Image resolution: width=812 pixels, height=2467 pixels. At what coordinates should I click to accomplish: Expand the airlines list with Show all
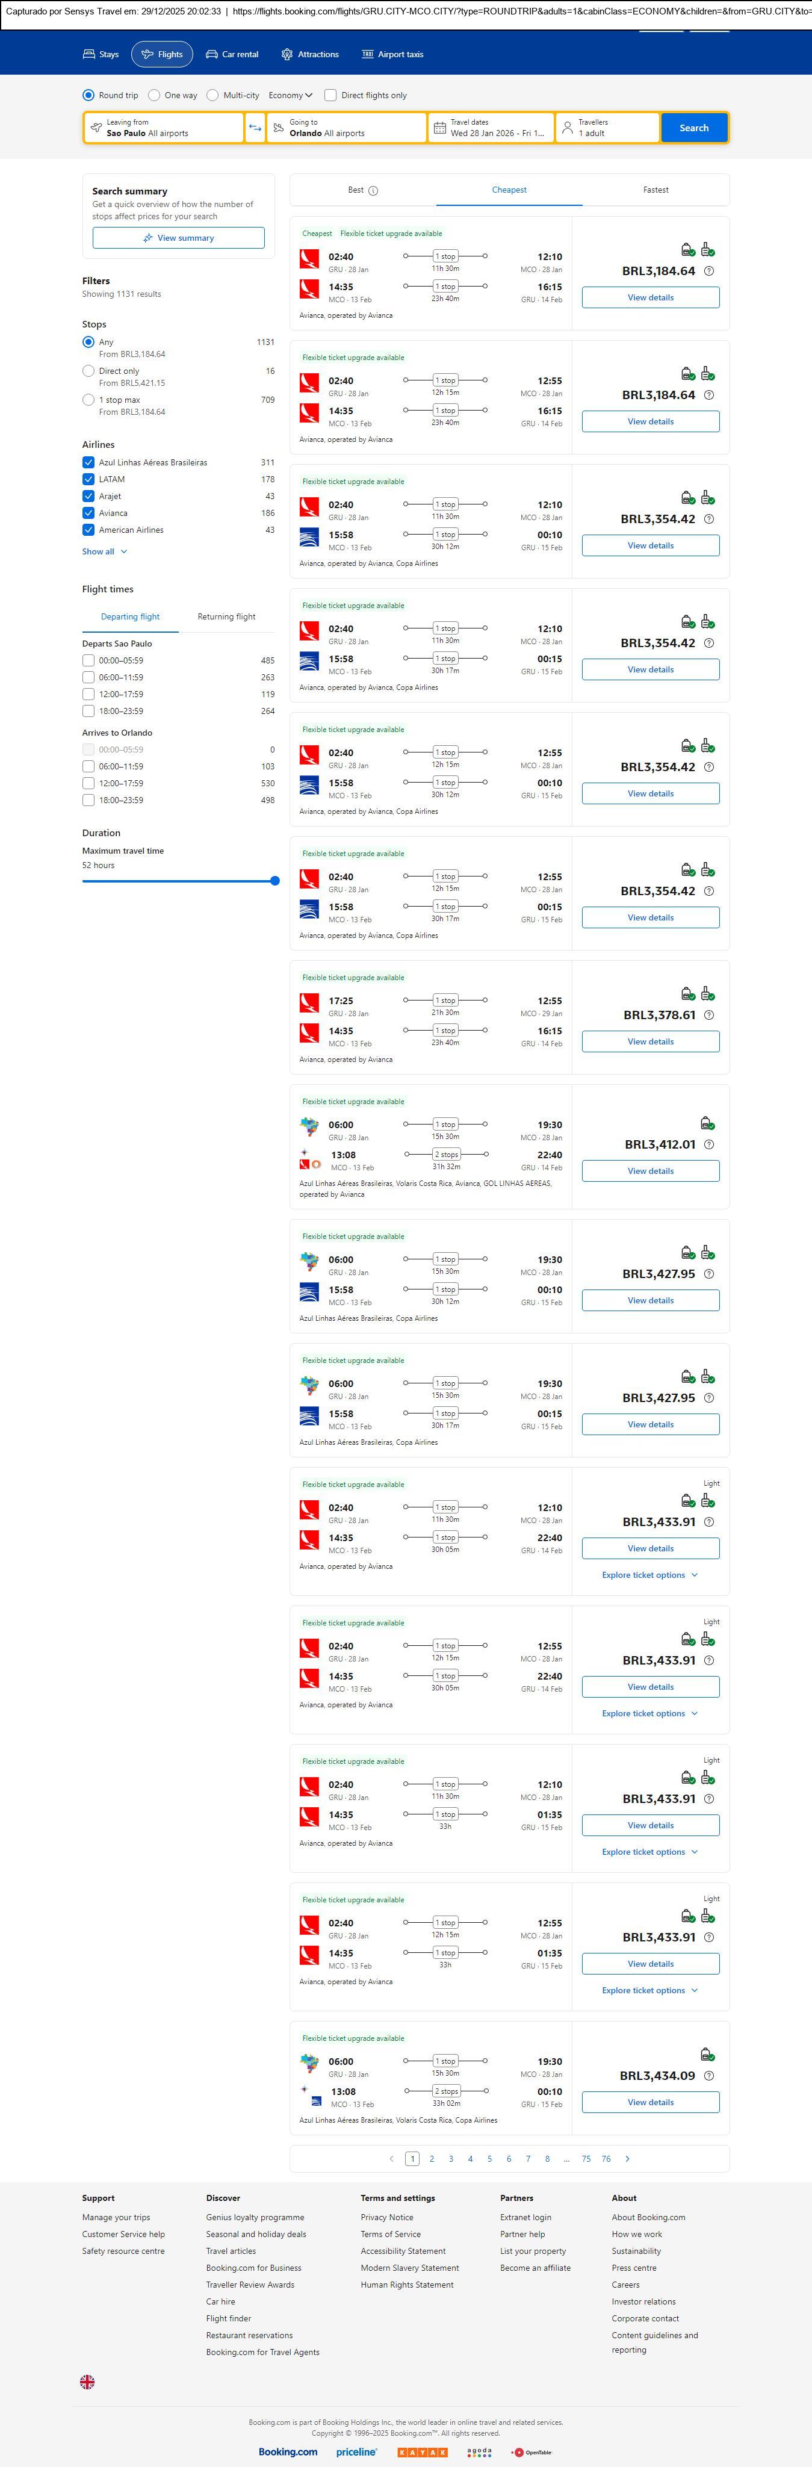pyautogui.click(x=104, y=551)
